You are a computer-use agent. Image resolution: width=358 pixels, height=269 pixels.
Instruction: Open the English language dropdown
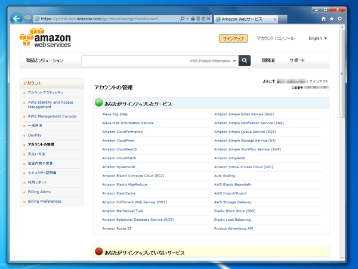(318, 38)
